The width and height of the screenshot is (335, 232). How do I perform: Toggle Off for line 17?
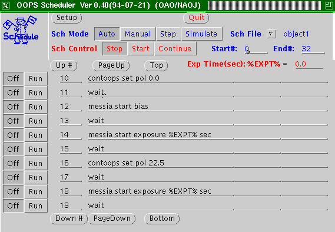click(13, 177)
